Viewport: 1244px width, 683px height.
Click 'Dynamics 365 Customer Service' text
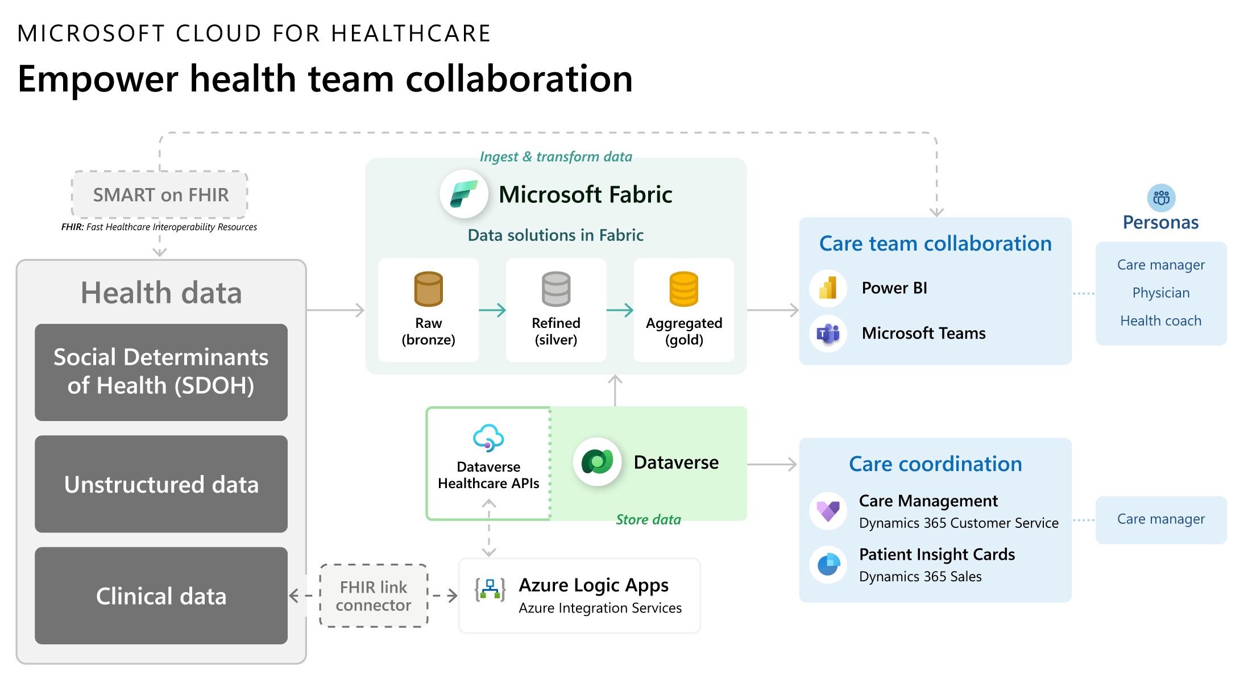click(x=959, y=523)
